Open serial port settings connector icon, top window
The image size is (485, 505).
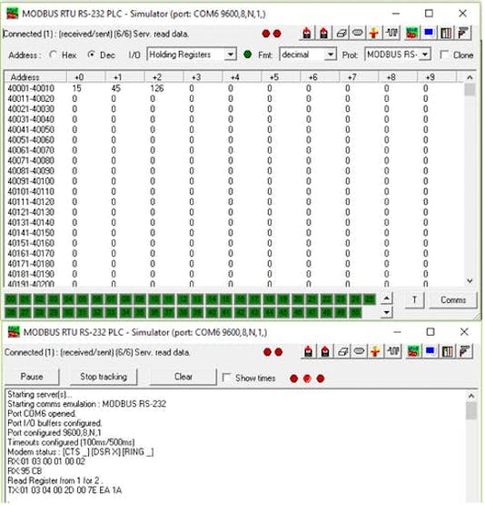point(358,33)
